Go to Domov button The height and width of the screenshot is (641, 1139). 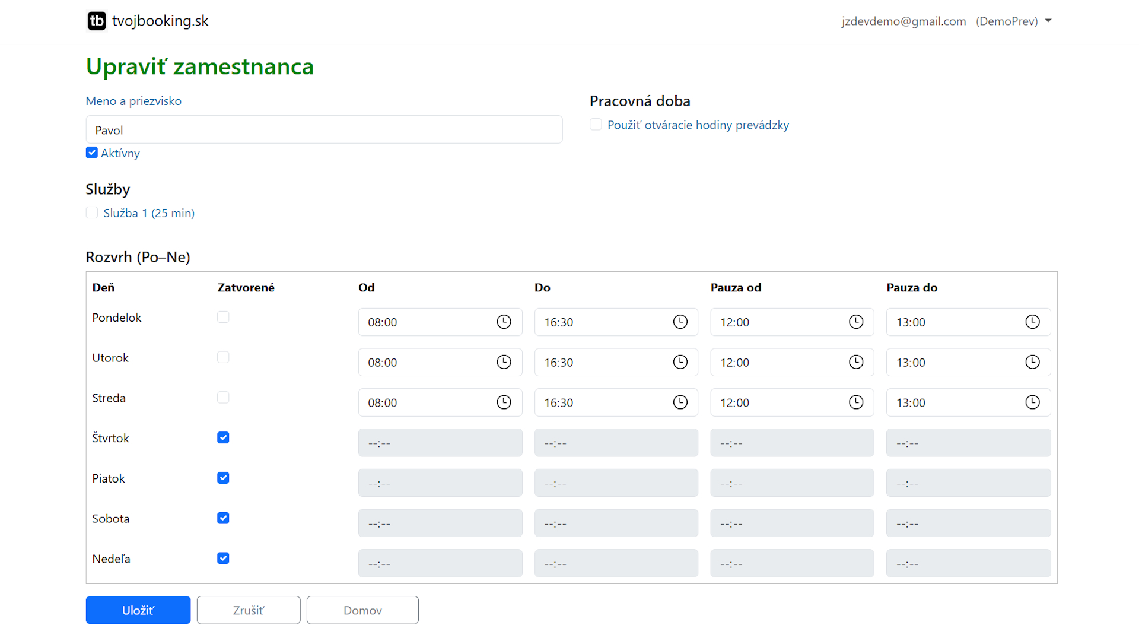[x=362, y=610]
